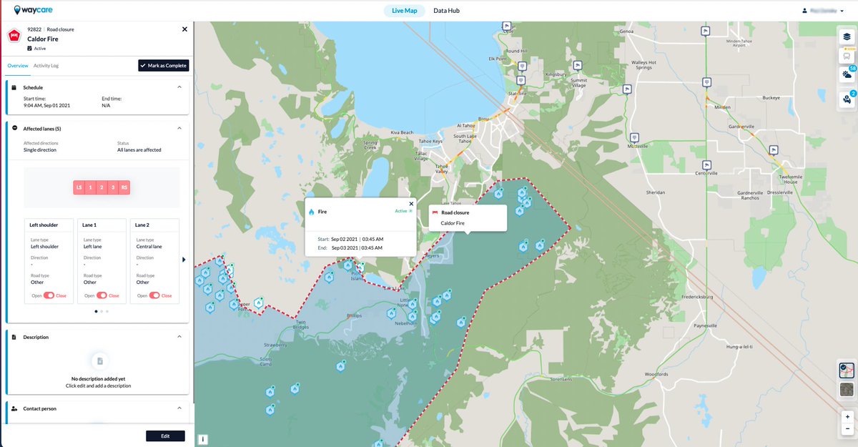Switch to the Activity Log tab

(x=46, y=65)
